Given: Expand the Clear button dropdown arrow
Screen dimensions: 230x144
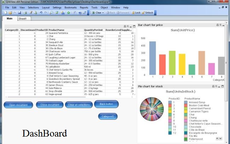Looking at the screenshot, I should [103, 13].
